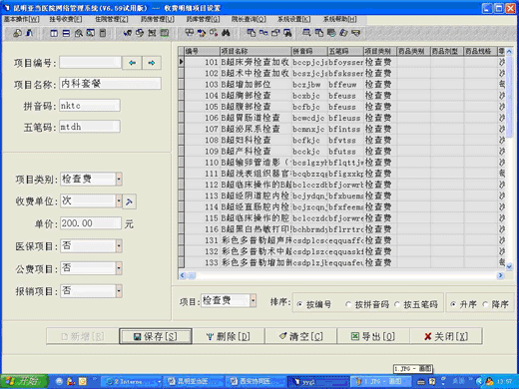Viewport: 519px width, 389px height.
Task: Open the 医保项目 dropdown
Action: pyautogui.click(x=119, y=246)
